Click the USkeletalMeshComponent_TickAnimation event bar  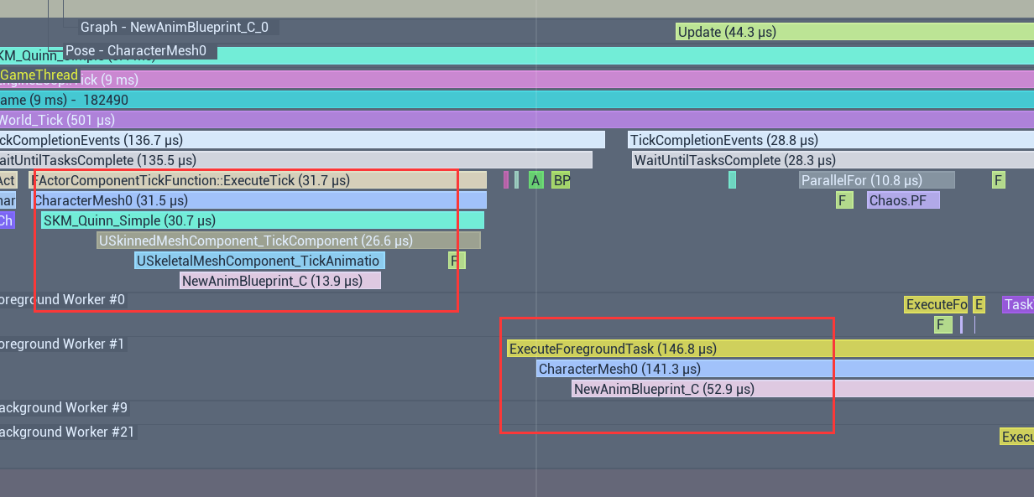click(259, 261)
